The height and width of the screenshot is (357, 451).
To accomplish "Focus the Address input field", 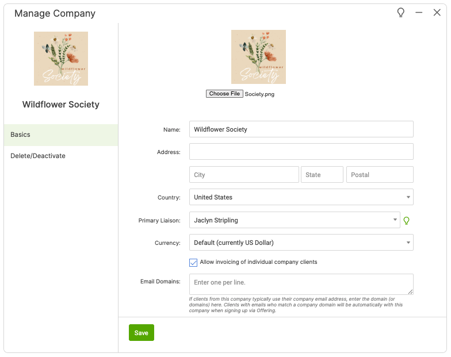I will [x=301, y=152].
